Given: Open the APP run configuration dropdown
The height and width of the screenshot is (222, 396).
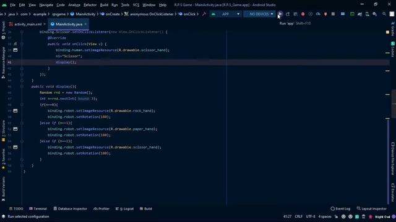Looking at the screenshot, I should click(x=225, y=14).
